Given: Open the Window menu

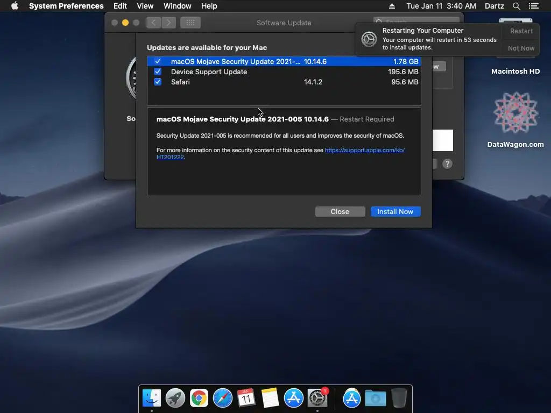Looking at the screenshot, I should (177, 6).
